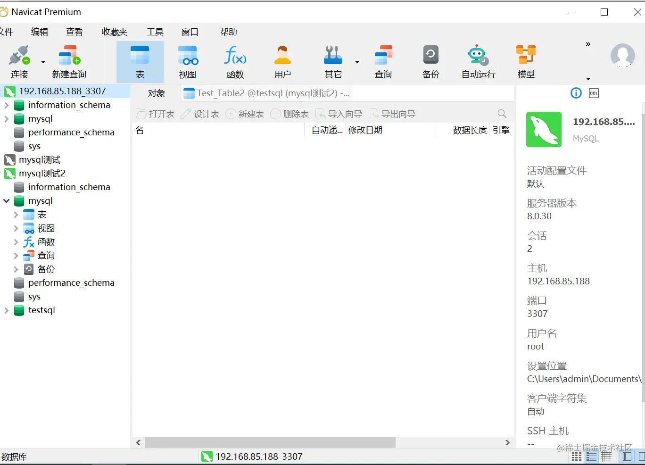645x465 pixels.
Task: Click the Others (其它) toolbar icon
Action: click(x=333, y=62)
